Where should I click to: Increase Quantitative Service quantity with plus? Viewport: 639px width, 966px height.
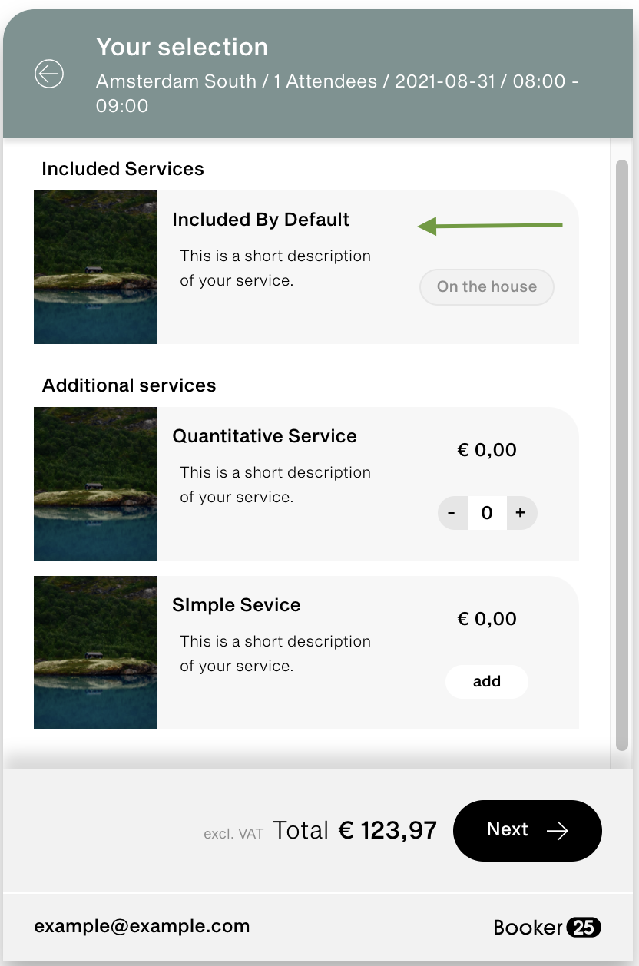point(521,513)
